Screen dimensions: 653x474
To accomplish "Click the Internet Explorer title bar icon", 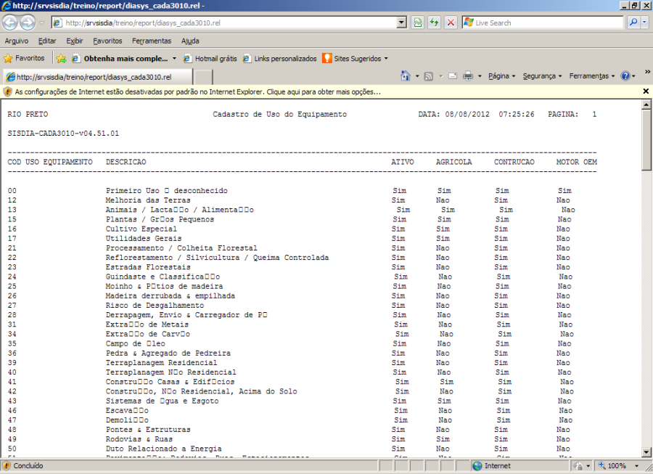I will [7, 6].
